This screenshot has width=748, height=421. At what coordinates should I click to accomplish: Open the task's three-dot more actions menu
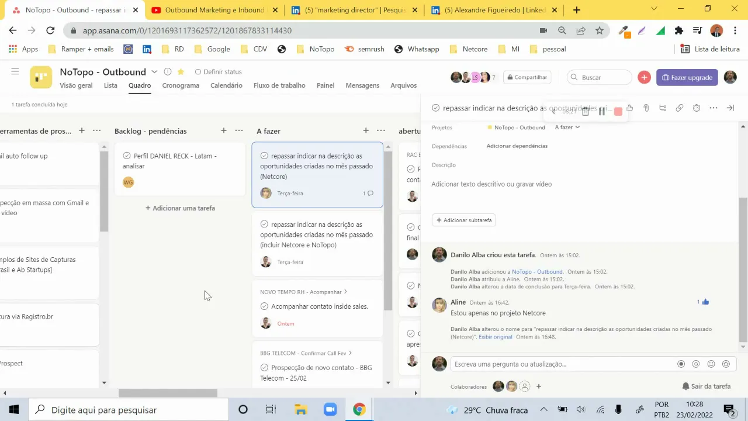click(714, 108)
